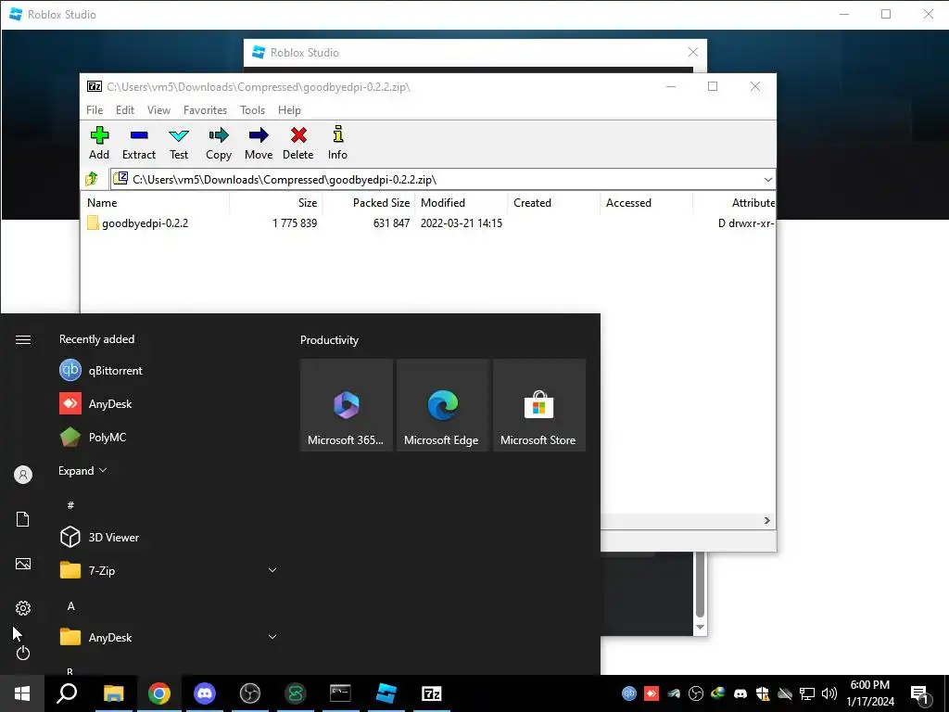Image resolution: width=949 pixels, height=712 pixels.
Task: Sort by the Packed Size column header
Action: pos(369,203)
